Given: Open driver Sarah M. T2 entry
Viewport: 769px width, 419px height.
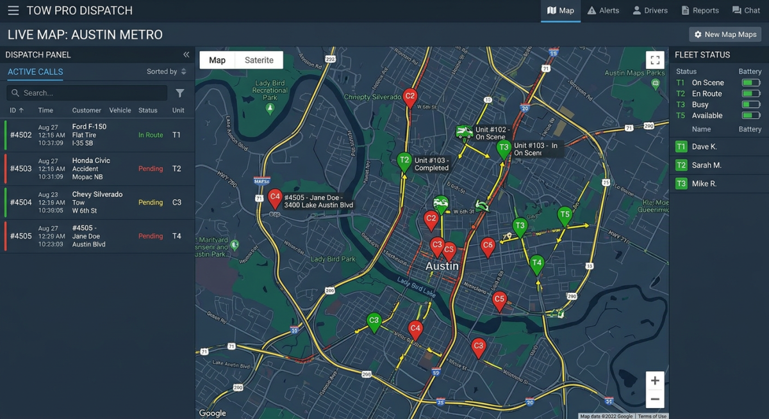Looking at the screenshot, I should [x=719, y=165].
